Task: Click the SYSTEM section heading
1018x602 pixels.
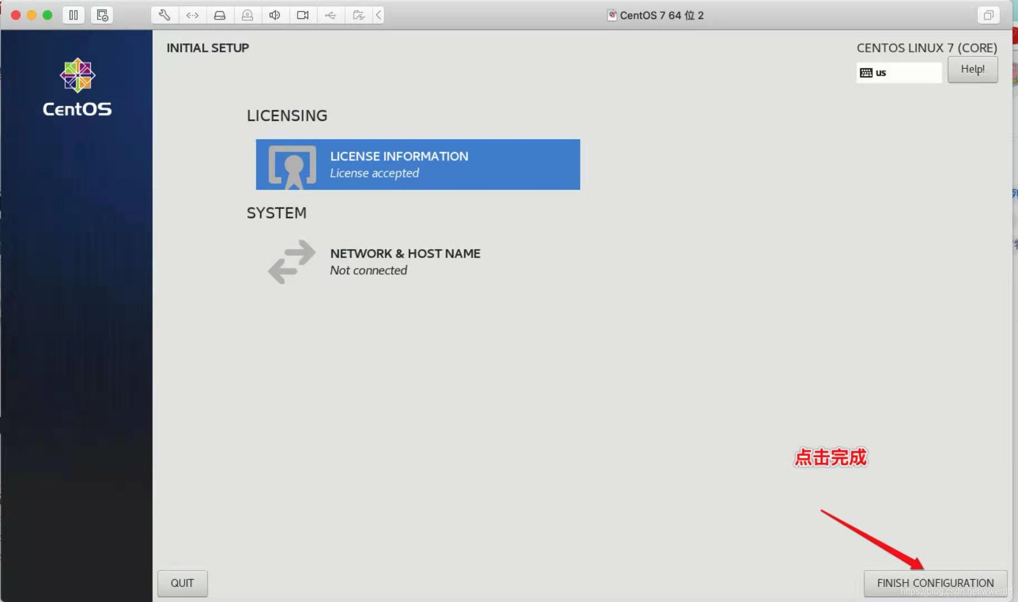Action: coord(276,213)
